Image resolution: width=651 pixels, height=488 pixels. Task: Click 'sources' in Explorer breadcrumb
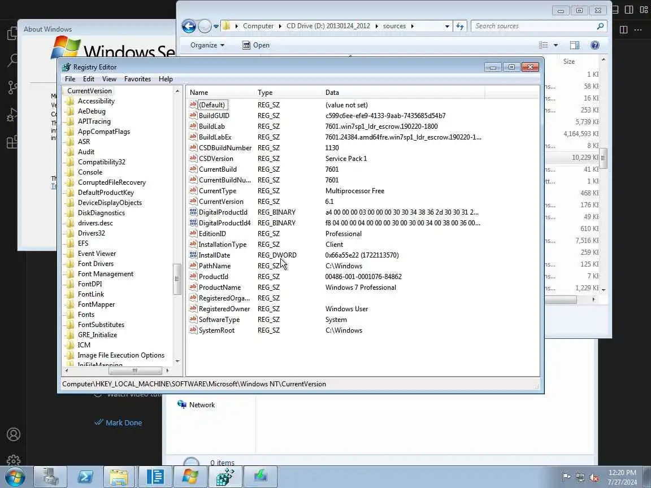(394, 26)
